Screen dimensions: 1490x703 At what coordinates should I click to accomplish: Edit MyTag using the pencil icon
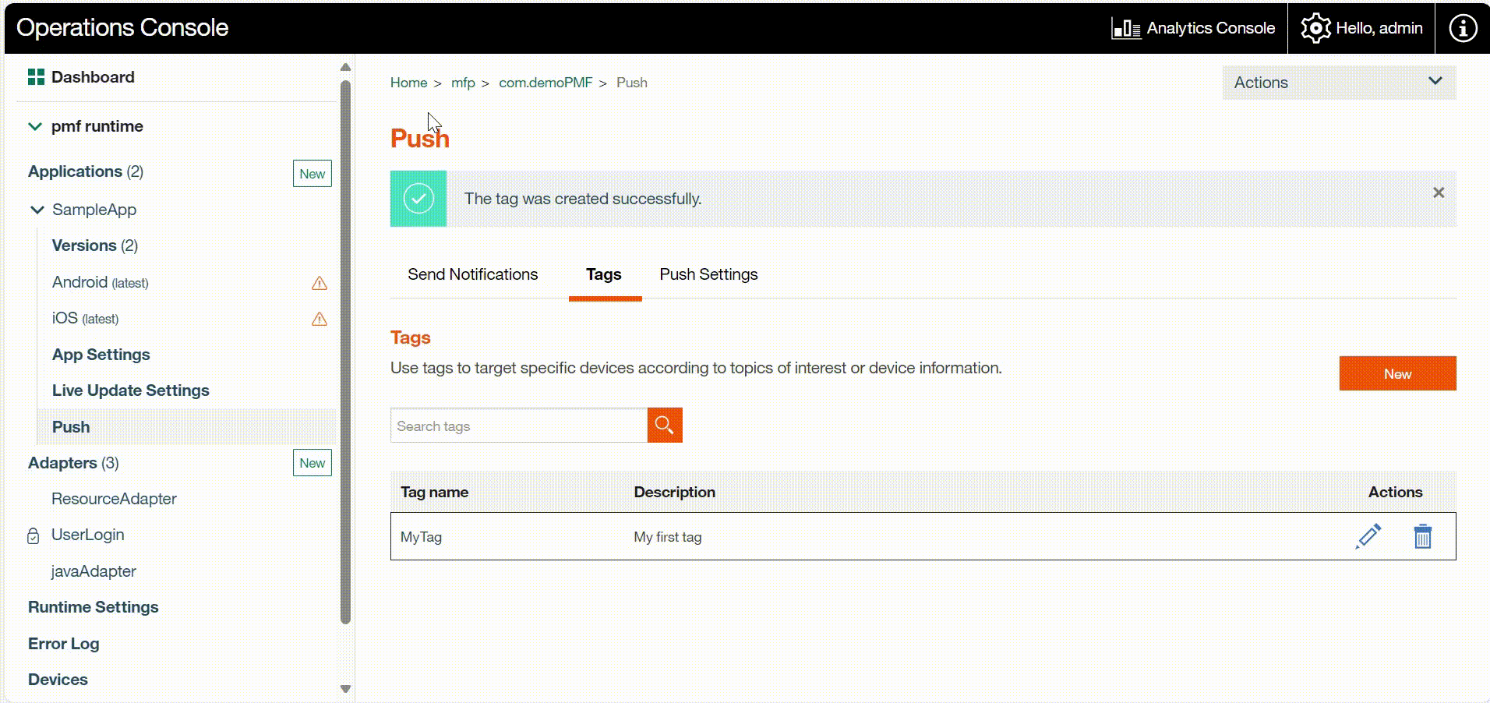tap(1368, 536)
